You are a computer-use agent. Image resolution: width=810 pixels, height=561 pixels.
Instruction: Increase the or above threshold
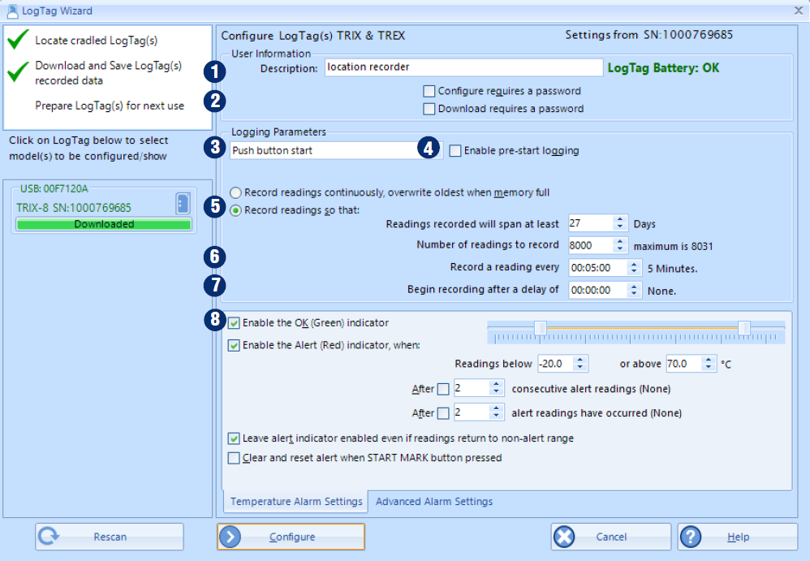click(x=709, y=360)
